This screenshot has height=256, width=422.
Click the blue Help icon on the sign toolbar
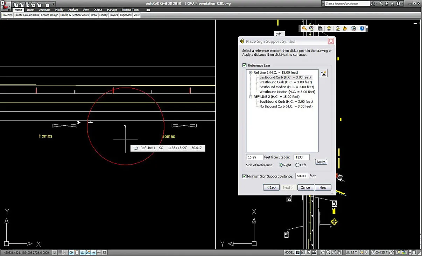tap(362, 28)
